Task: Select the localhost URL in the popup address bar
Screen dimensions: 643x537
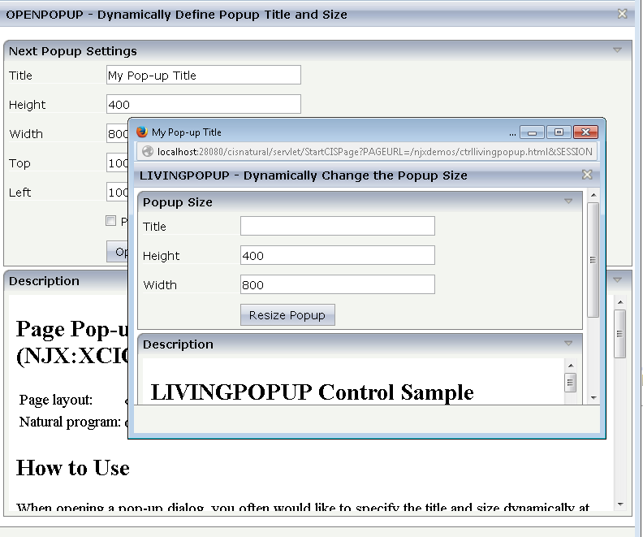Action: 375,152
